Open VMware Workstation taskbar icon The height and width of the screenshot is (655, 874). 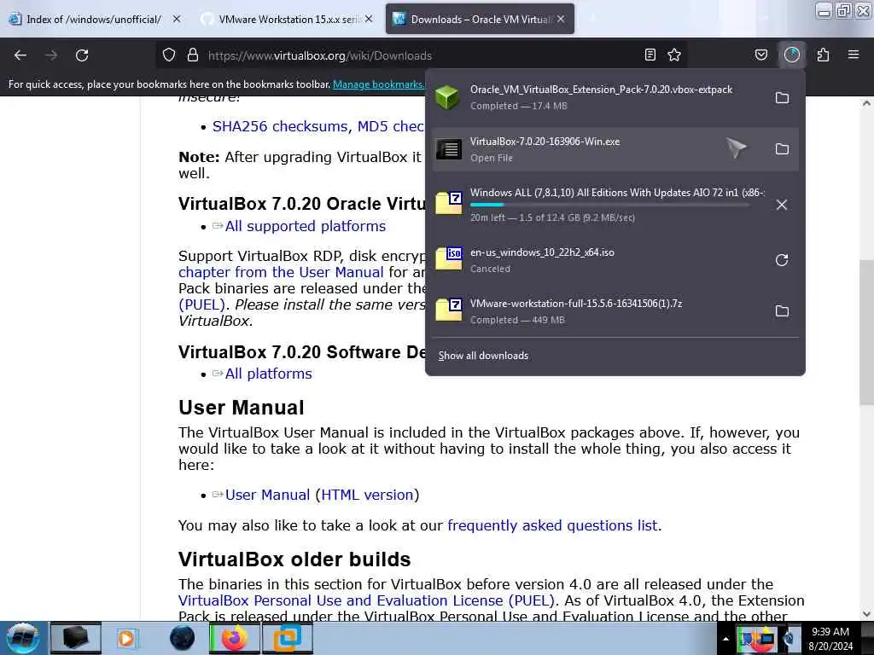[287, 638]
